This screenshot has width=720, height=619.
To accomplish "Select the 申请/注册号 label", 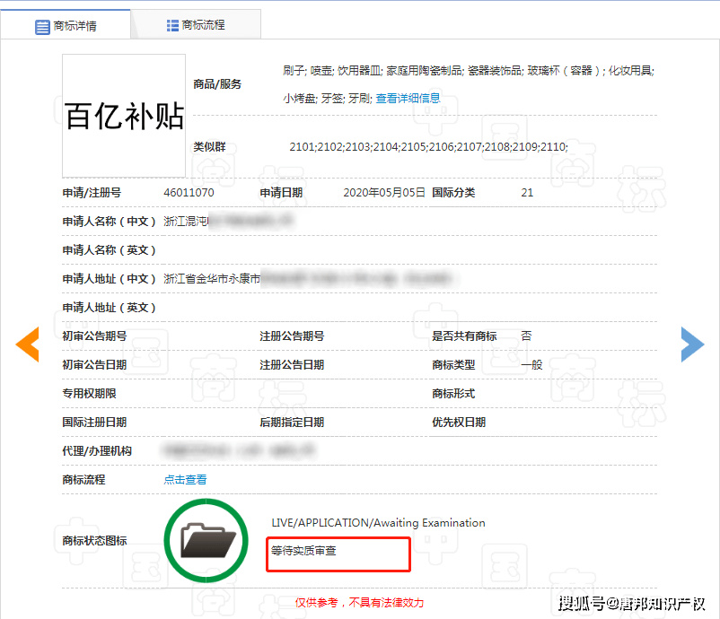I will pos(92,193).
